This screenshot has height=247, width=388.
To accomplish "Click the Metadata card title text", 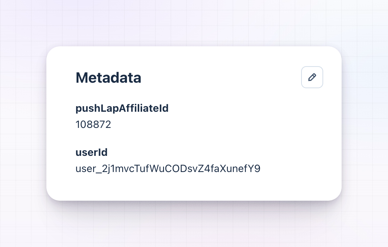I will point(108,78).
